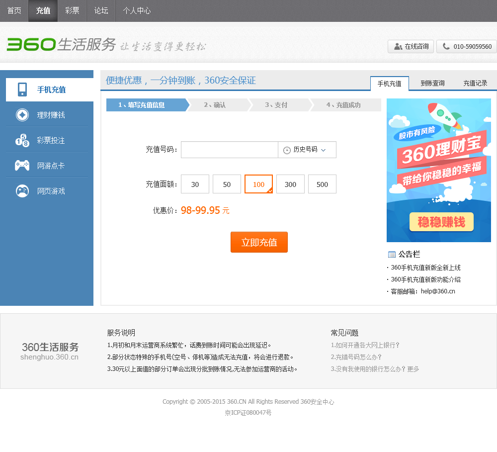Focus the 充值号码 input field
The width and height of the screenshot is (497, 452).
click(230, 150)
